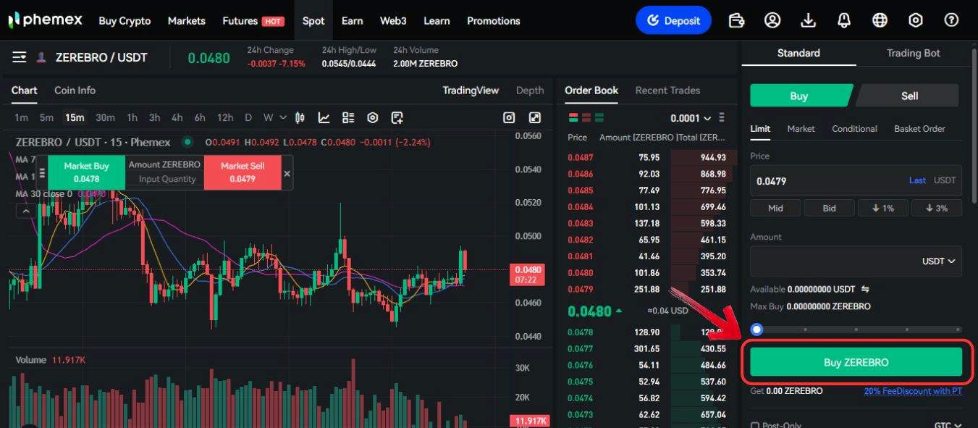Image resolution: width=978 pixels, height=428 pixels.
Task: Click the green status dot beside Phemex
Action: (187, 142)
